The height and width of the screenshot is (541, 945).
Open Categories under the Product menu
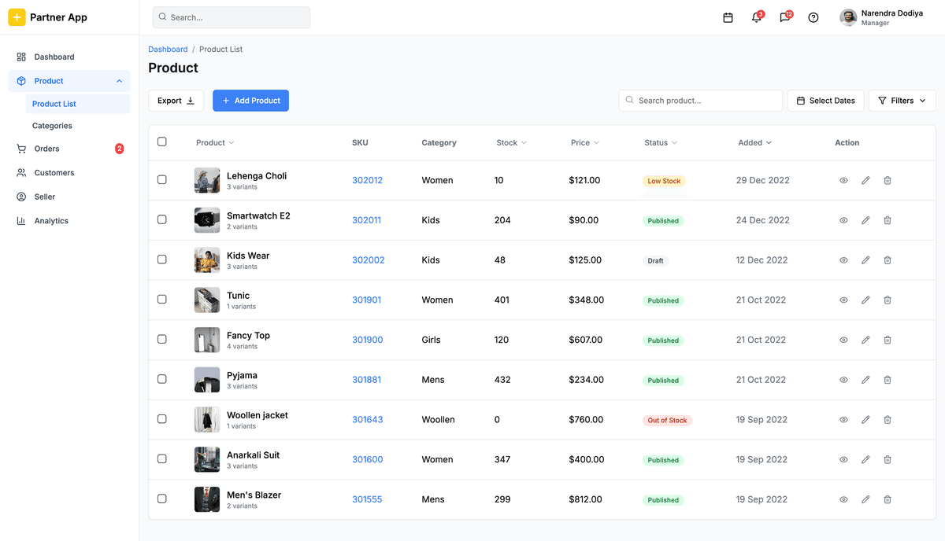(x=51, y=125)
